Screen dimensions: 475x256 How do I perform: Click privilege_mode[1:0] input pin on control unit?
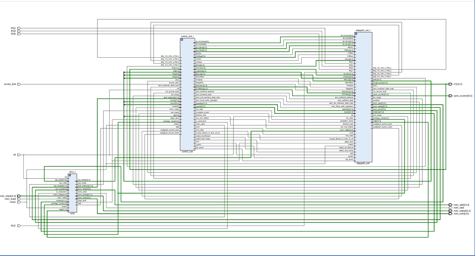171,121
